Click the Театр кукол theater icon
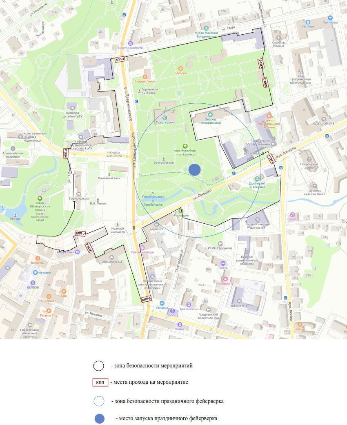This screenshot has width=347, height=425. tap(159, 117)
